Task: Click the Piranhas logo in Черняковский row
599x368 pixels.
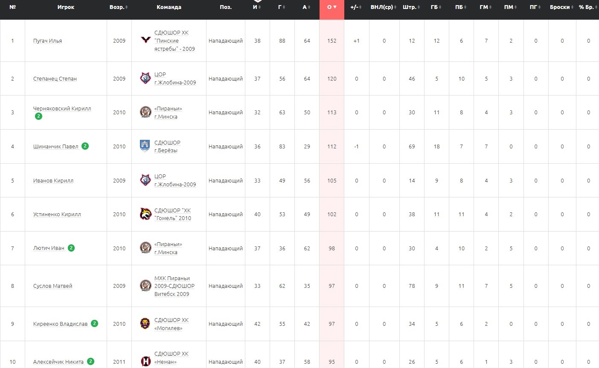Action: 145,112
